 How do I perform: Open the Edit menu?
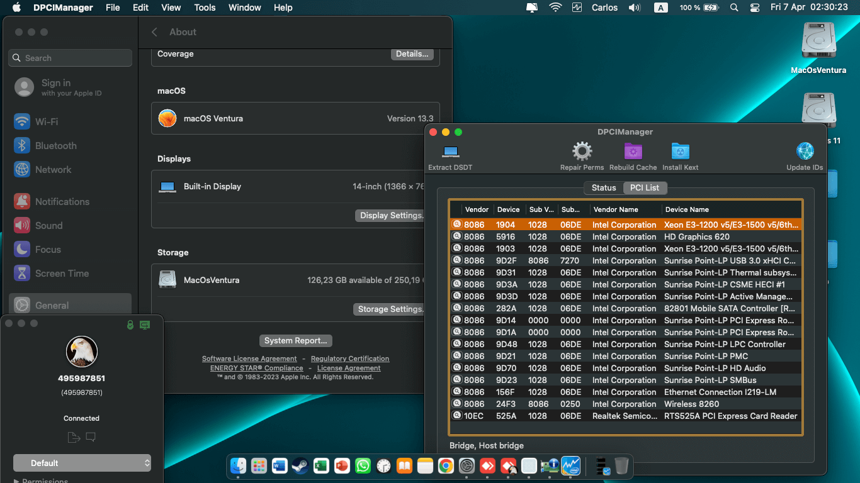(x=141, y=8)
